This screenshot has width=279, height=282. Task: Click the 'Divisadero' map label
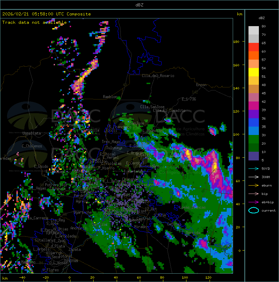[149, 166]
